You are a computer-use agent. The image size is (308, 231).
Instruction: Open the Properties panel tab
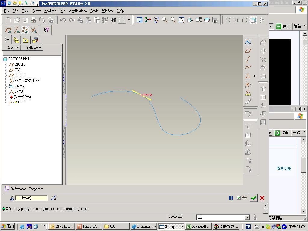coord(36,189)
